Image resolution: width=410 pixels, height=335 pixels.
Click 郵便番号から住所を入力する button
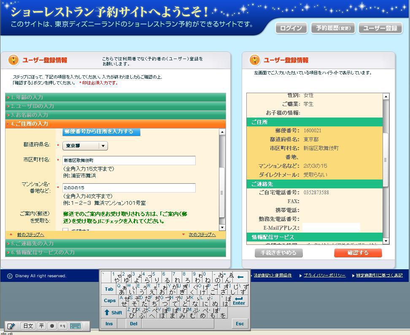click(101, 132)
